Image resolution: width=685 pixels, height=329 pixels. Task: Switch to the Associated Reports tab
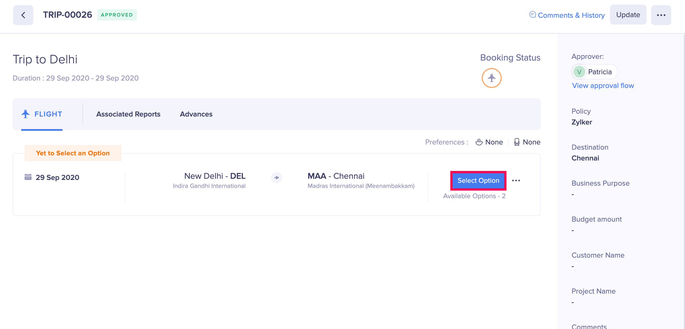(128, 114)
